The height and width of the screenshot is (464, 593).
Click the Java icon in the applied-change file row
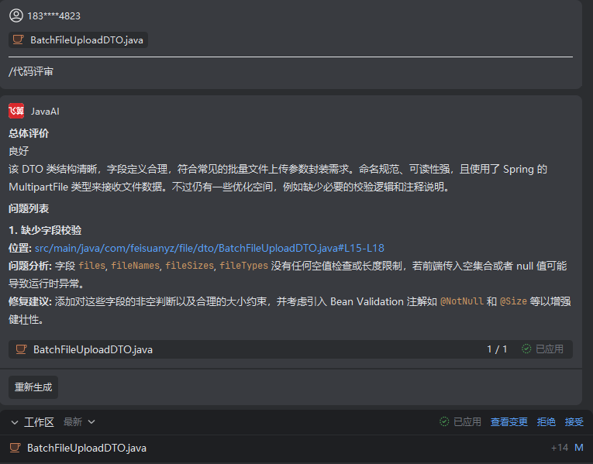(21, 349)
